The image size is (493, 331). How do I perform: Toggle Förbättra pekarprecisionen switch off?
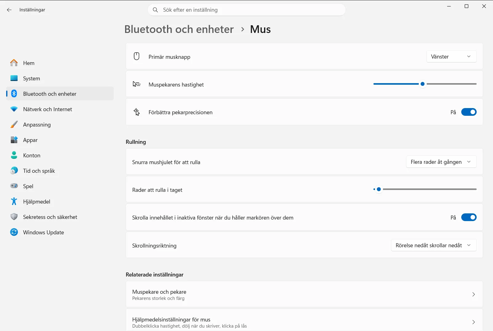point(469,112)
